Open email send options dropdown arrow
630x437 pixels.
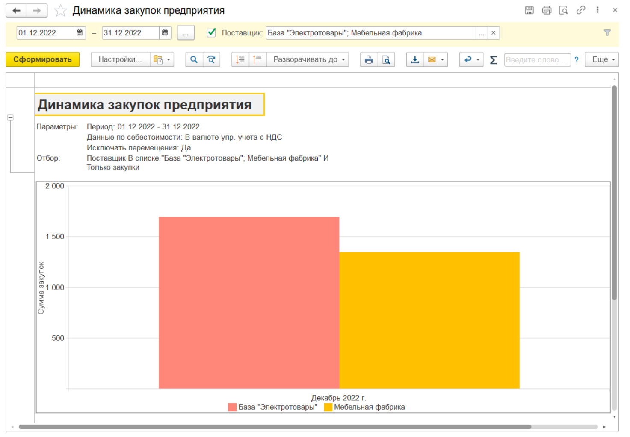point(442,60)
